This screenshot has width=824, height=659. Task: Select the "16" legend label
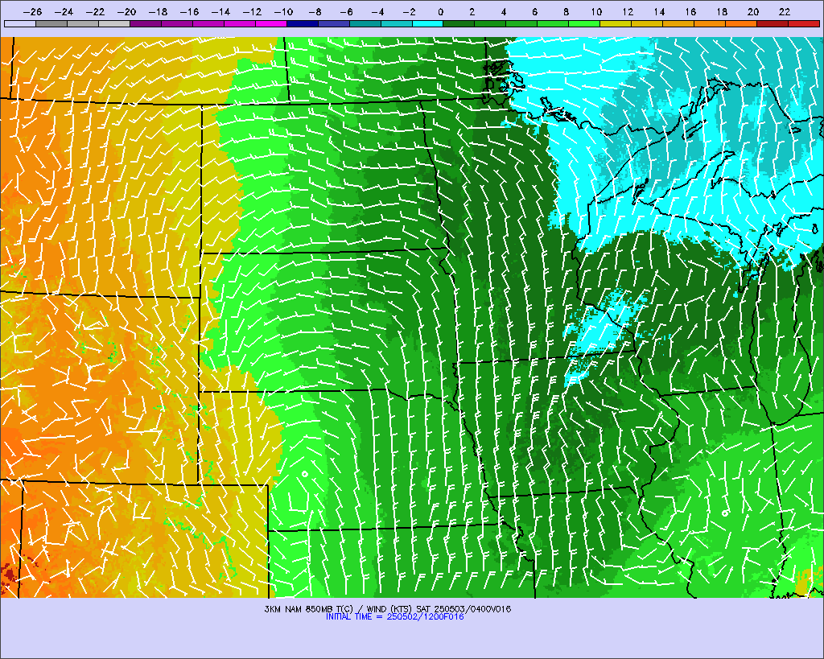pyautogui.click(x=690, y=12)
